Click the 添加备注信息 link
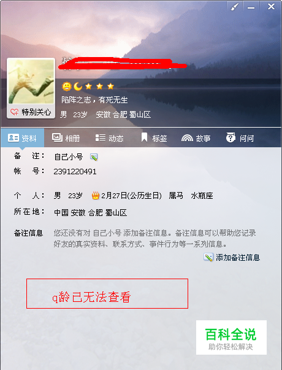Viewport: 282px width, 370px height. point(238,258)
